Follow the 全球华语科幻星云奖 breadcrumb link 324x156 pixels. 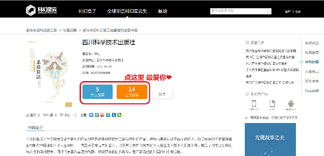click(x=41, y=30)
